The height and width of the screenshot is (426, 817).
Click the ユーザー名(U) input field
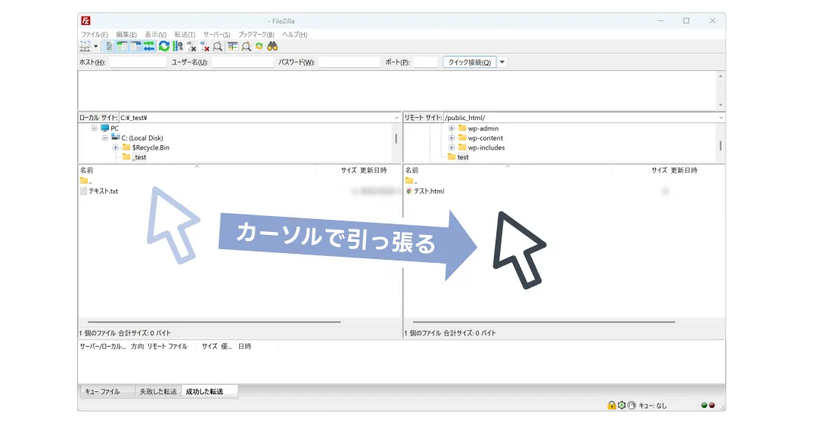(242, 62)
